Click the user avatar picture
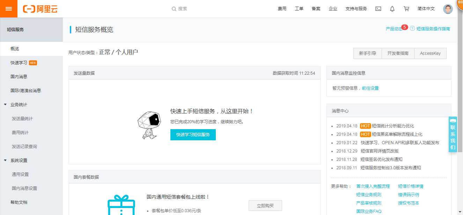Image resolution: width=463 pixels, height=215 pixels. tap(448, 9)
